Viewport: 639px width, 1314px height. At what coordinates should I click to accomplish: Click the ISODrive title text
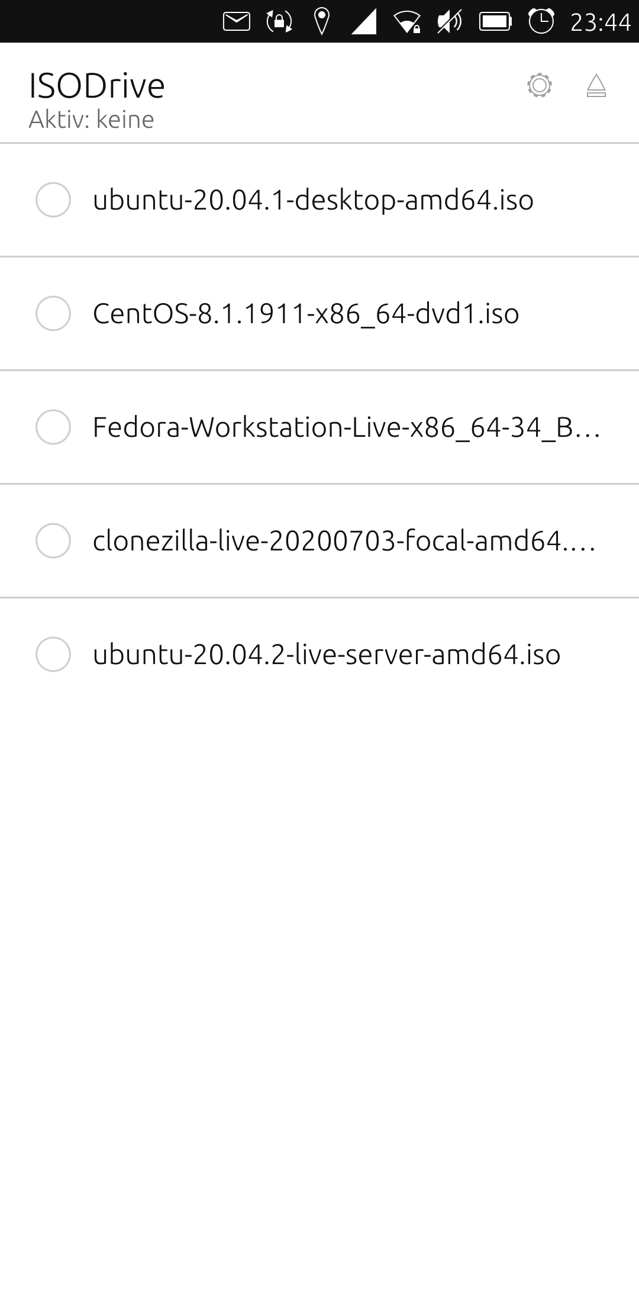[97, 86]
